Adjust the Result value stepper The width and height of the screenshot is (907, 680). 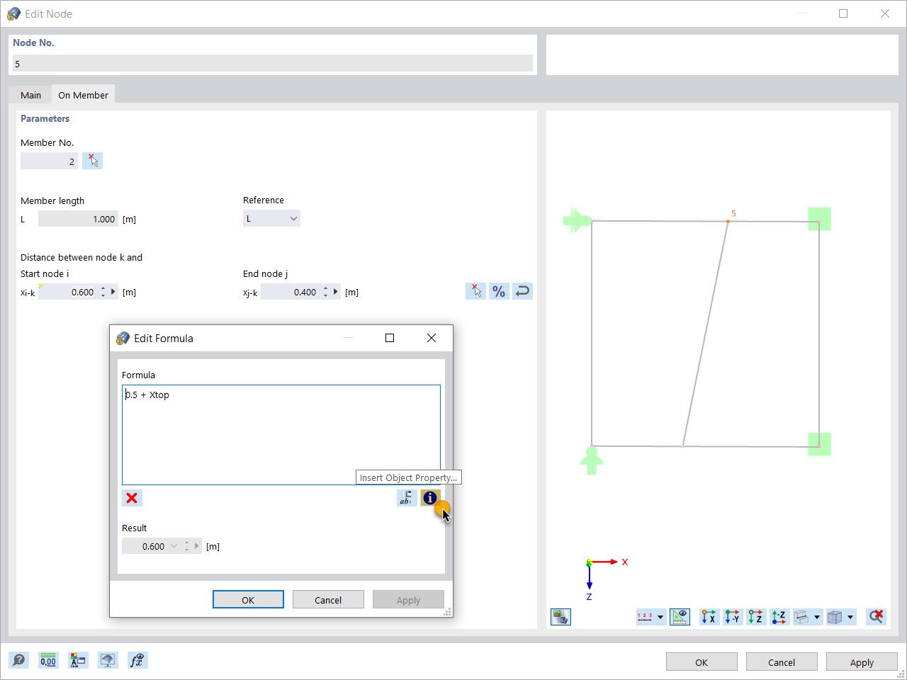pyautogui.click(x=186, y=545)
